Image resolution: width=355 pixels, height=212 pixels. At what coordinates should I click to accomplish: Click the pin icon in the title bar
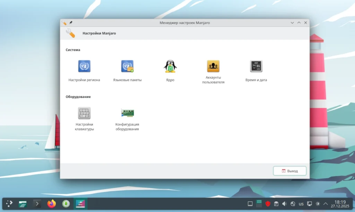click(71, 22)
